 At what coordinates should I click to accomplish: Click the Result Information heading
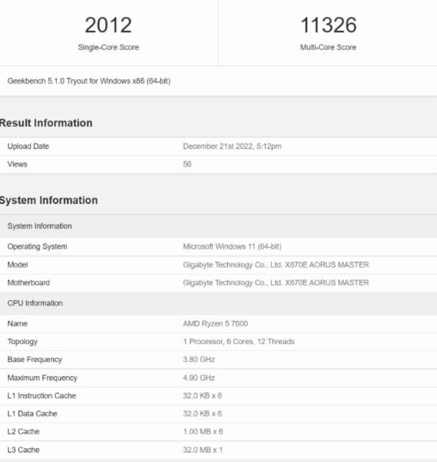pos(46,123)
